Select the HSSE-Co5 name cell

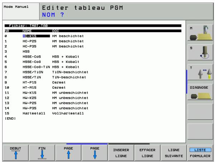(32, 57)
